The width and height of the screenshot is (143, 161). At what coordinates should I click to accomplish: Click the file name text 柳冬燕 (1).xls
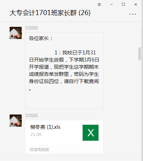(45, 127)
